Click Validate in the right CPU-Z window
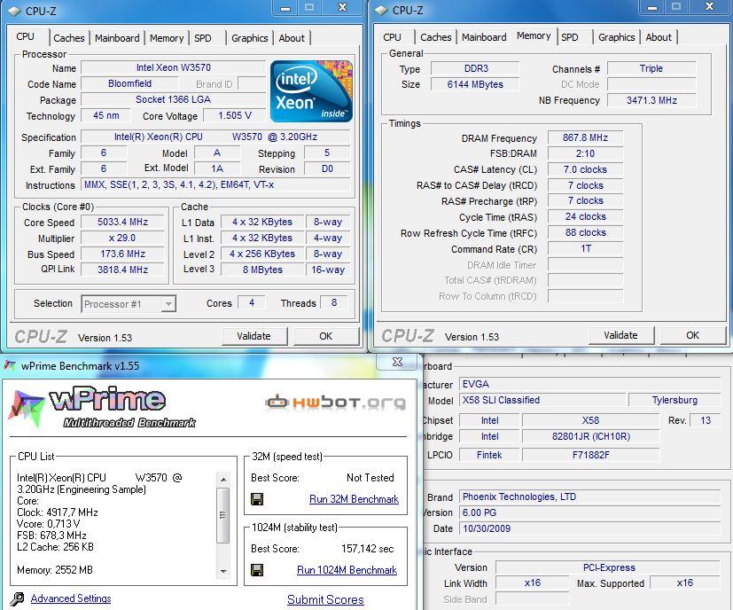Viewport: 733px width, 610px height. coord(620,335)
